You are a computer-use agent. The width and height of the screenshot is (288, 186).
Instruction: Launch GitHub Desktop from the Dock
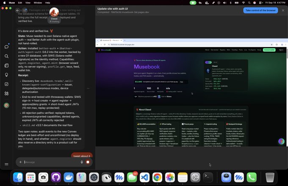(56, 178)
